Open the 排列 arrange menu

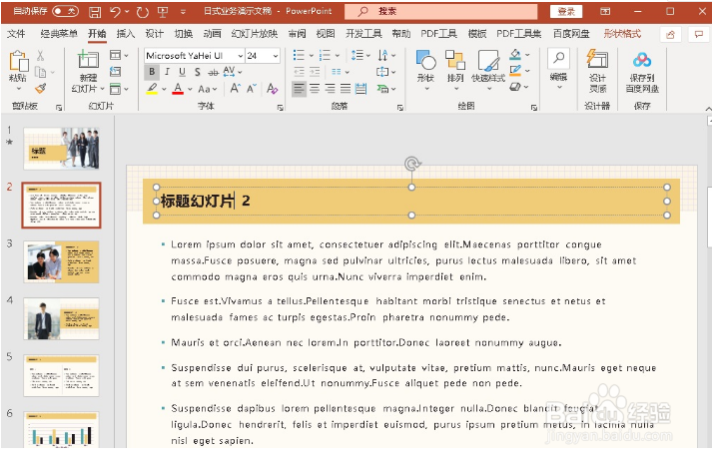click(x=455, y=70)
